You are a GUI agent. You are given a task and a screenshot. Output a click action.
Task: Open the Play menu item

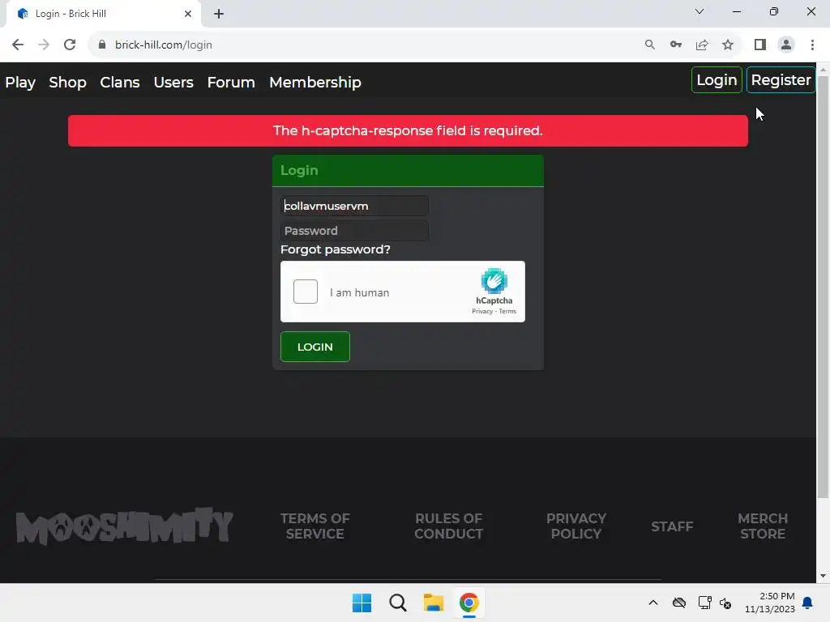pyautogui.click(x=20, y=83)
